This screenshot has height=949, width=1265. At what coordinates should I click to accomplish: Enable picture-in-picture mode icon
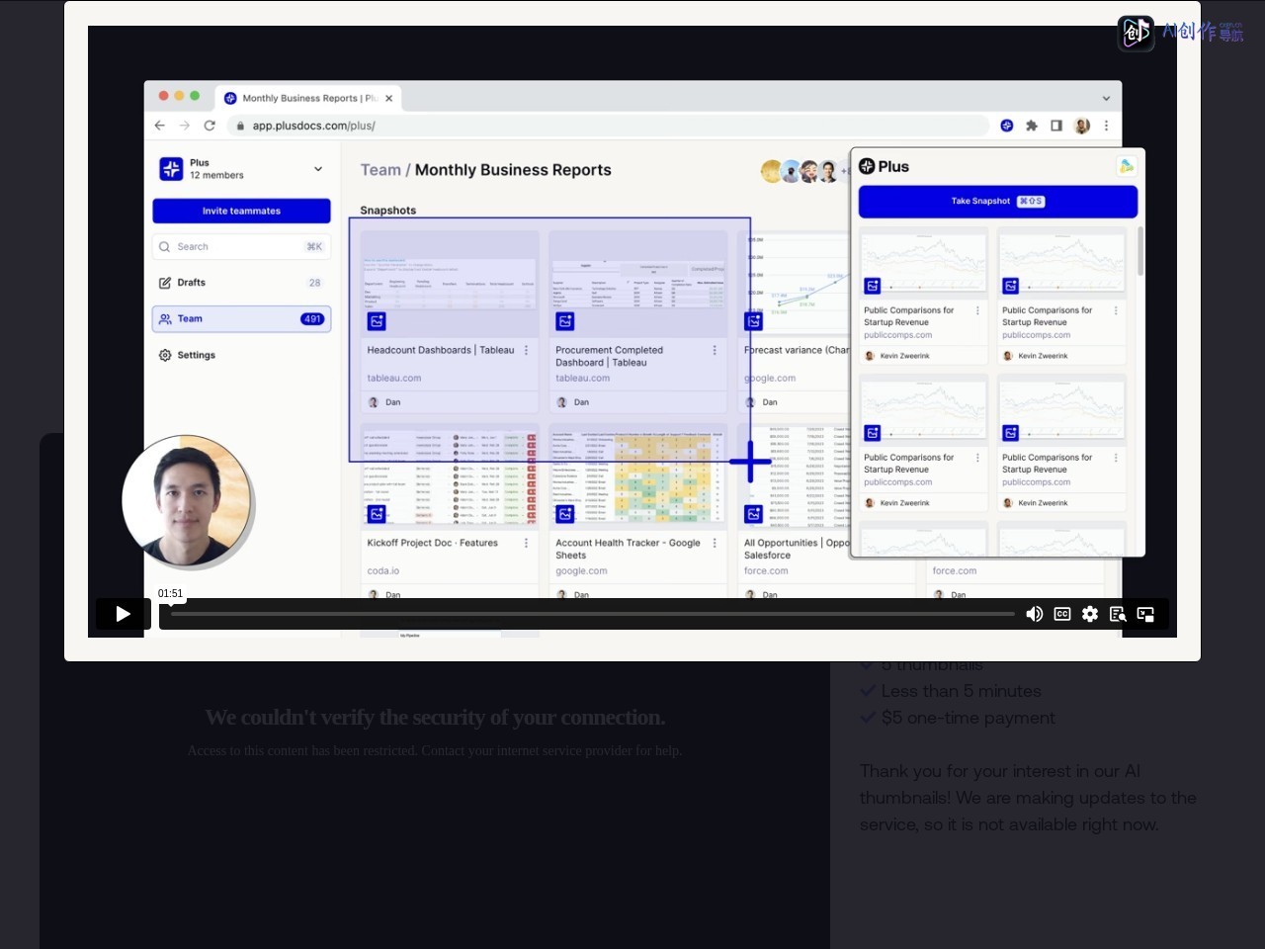(1146, 614)
